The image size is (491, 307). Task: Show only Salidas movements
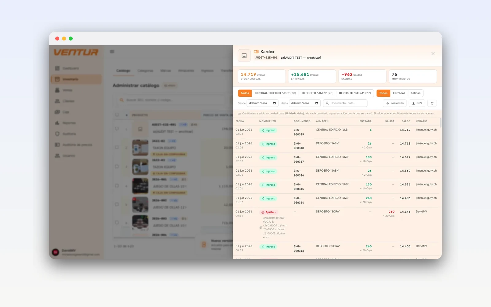pyautogui.click(x=416, y=93)
